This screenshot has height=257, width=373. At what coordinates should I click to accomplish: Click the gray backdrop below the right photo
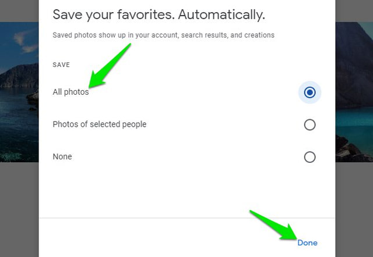(354, 209)
